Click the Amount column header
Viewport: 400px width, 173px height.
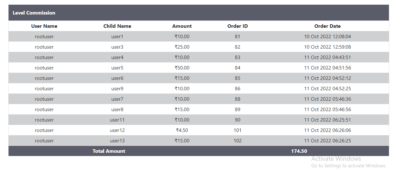182,26
